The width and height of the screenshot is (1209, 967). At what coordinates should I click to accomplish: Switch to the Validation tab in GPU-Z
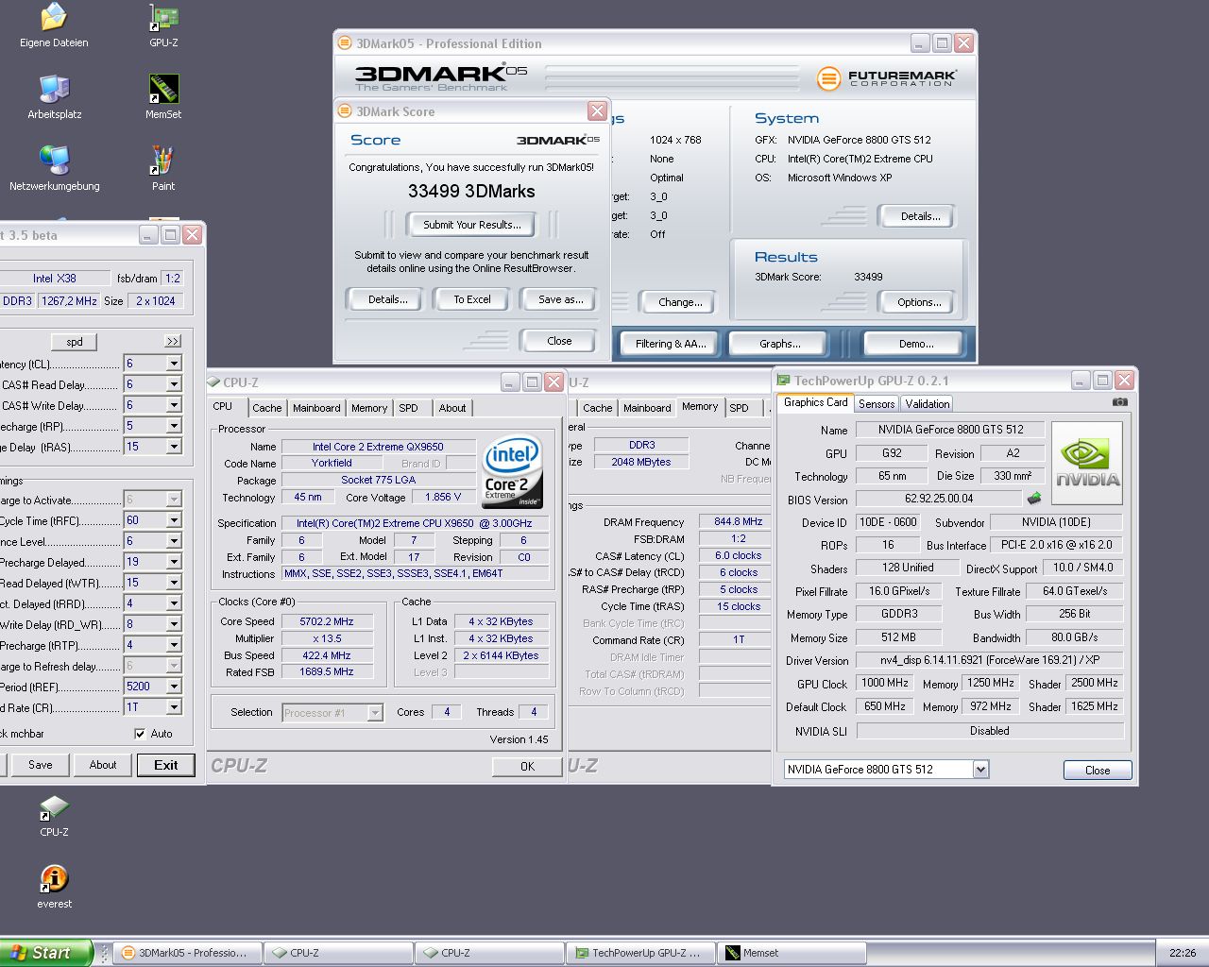point(928,403)
